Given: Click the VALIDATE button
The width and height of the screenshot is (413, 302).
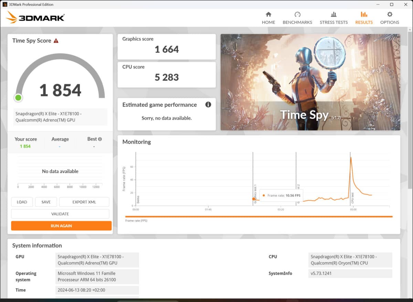Looking at the screenshot, I should point(60,214).
